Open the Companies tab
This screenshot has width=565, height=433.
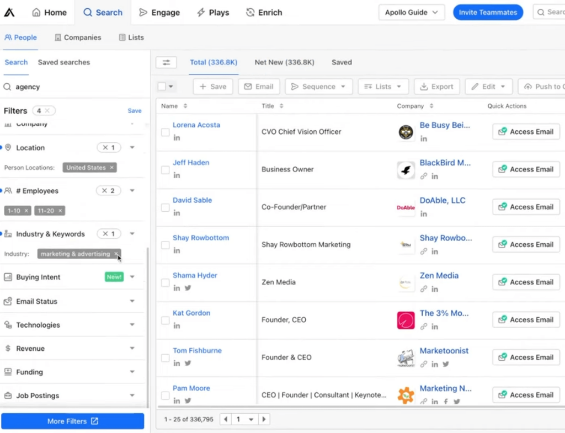coord(78,38)
